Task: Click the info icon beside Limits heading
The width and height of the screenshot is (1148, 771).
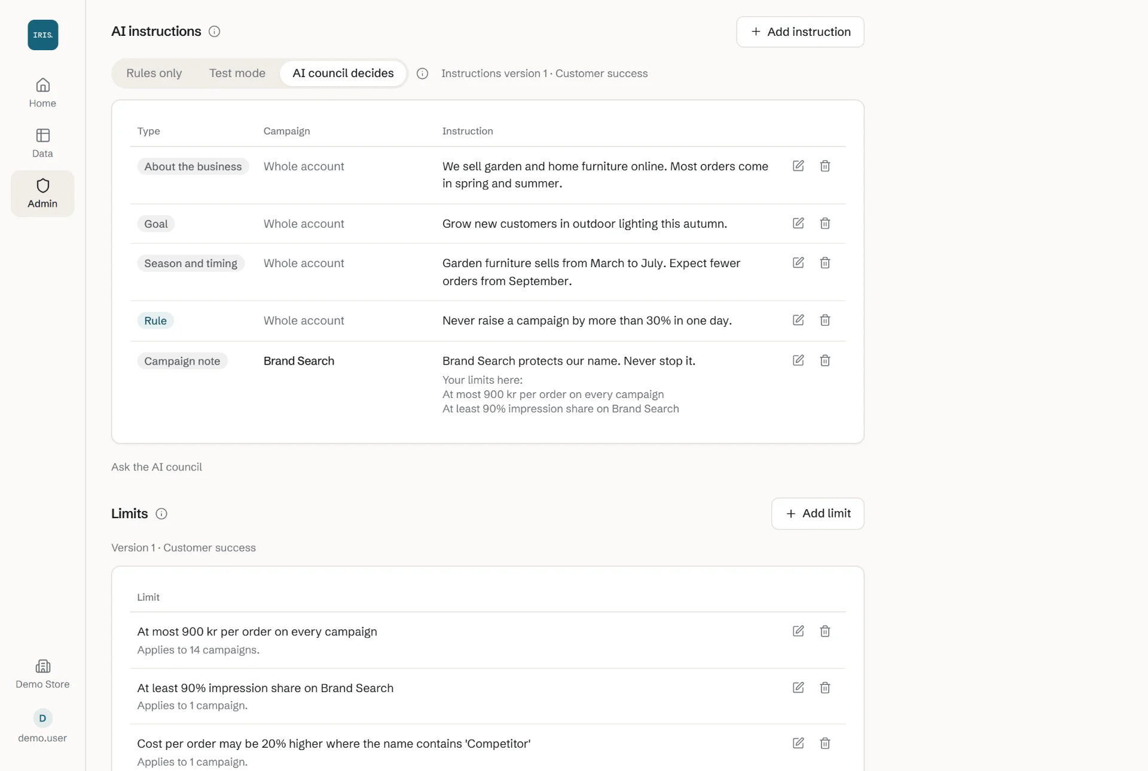Action: 161,513
